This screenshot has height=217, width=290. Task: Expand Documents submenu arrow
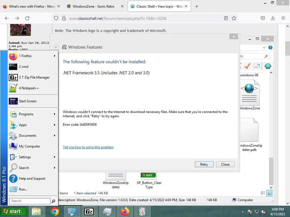[x=55, y=136]
